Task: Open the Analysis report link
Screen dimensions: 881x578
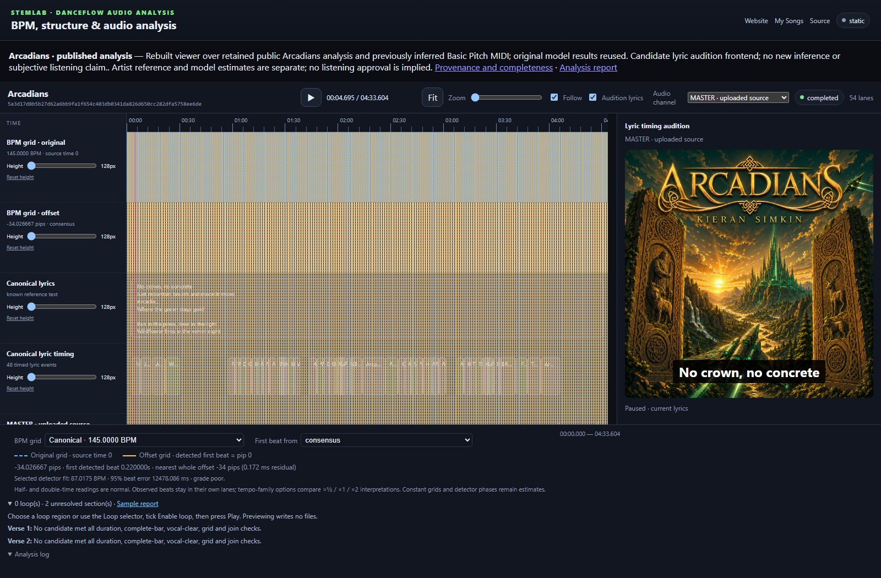Action: click(x=588, y=67)
